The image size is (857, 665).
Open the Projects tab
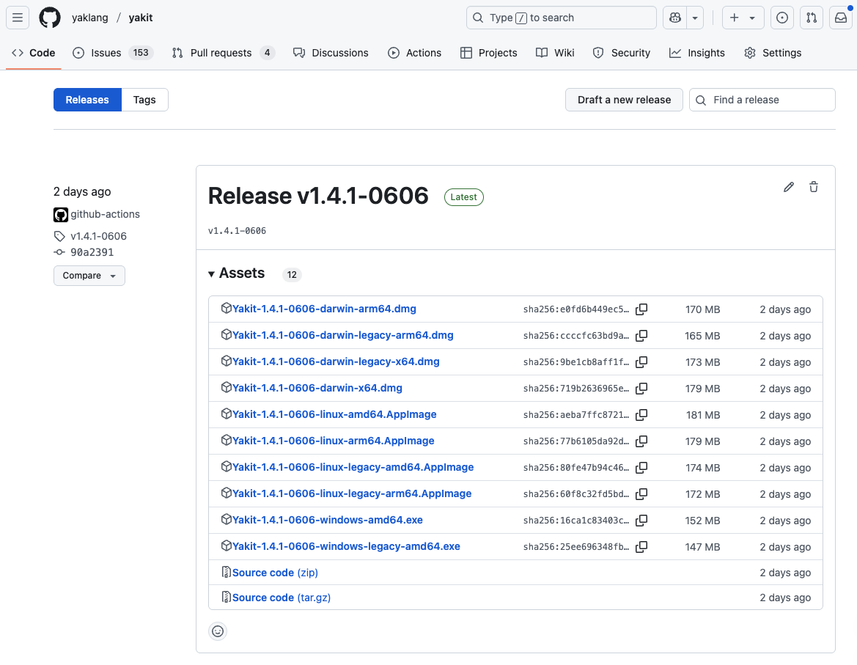[x=489, y=53]
